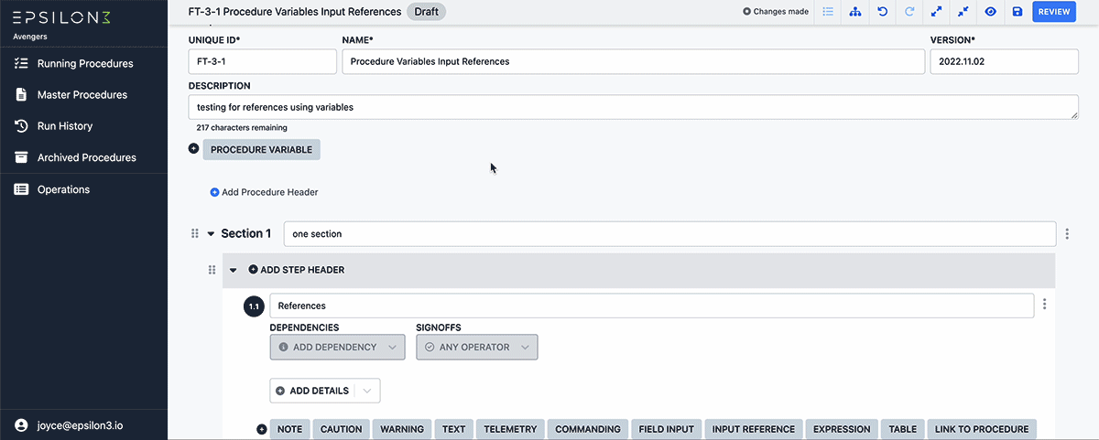Click the Operations list icon
Image resolution: width=1099 pixels, height=440 pixels.
click(x=21, y=189)
